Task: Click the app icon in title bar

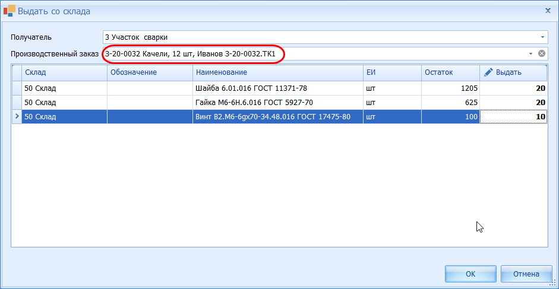Action: (x=10, y=11)
